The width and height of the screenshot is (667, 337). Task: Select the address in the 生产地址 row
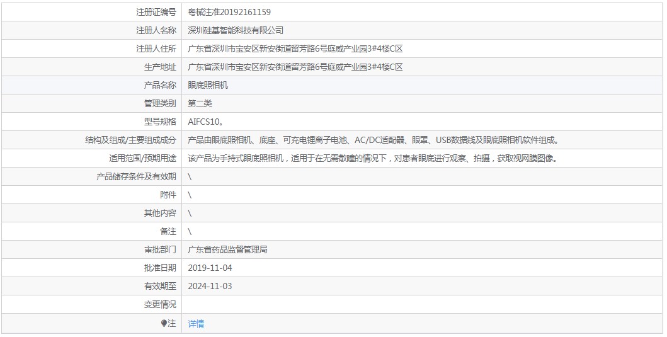click(x=295, y=67)
